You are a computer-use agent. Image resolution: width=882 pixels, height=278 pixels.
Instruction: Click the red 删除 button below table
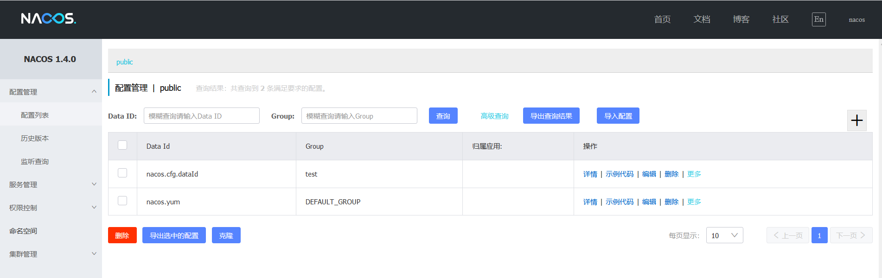tap(122, 235)
